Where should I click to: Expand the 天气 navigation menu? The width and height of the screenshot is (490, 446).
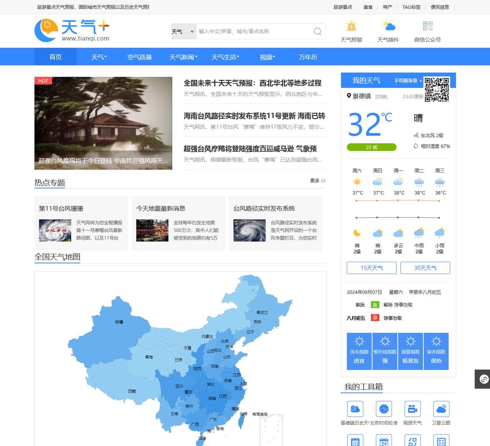(x=99, y=57)
